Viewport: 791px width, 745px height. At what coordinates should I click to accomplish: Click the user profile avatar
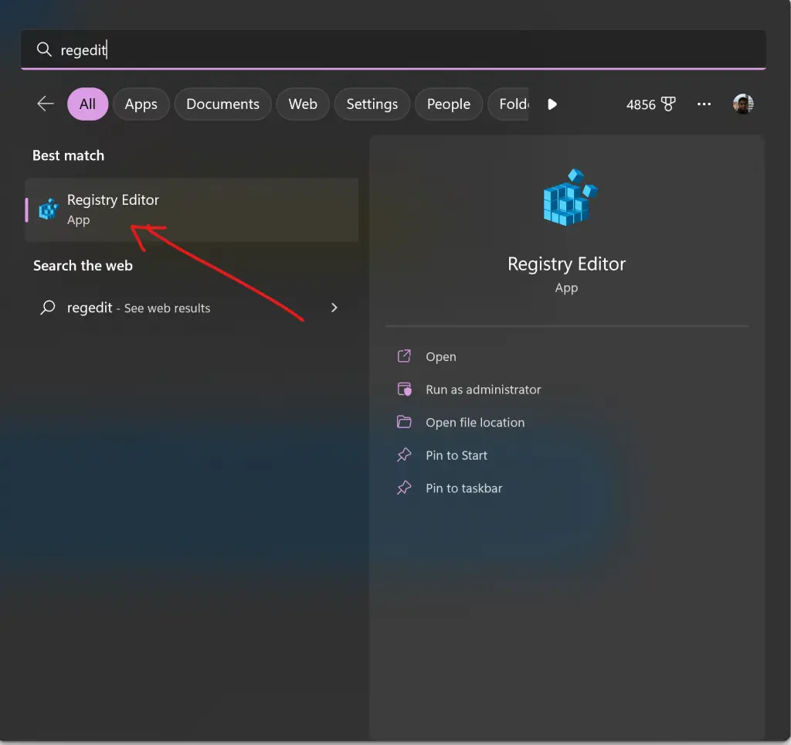743,104
